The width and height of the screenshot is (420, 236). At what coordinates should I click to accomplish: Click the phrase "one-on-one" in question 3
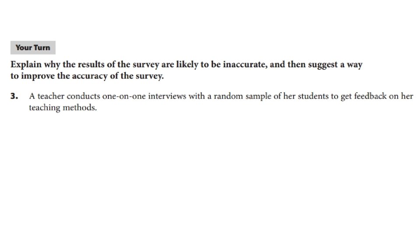click(124, 96)
